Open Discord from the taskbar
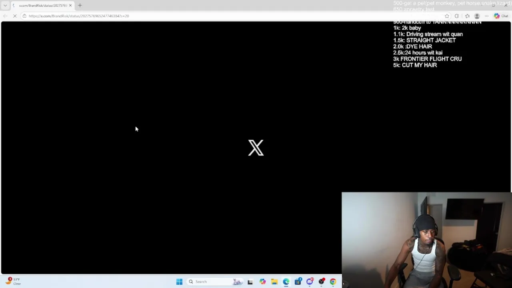This screenshot has width=512, height=288. [310, 282]
